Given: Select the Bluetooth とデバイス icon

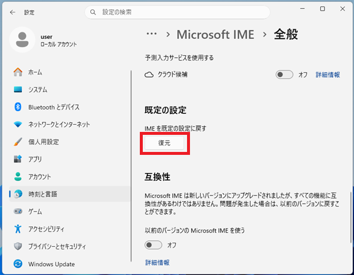Looking at the screenshot, I should [x=18, y=107].
